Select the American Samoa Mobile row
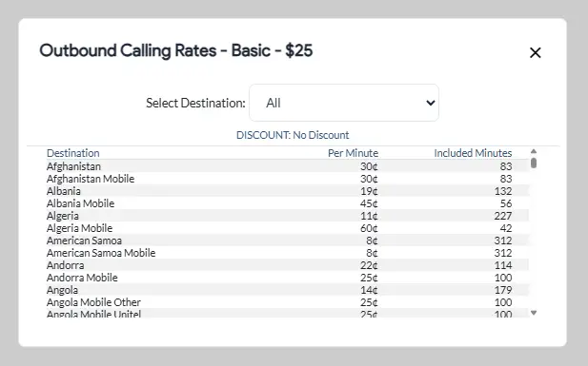Image resolution: width=588 pixels, height=366 pixels. (287, 253)
